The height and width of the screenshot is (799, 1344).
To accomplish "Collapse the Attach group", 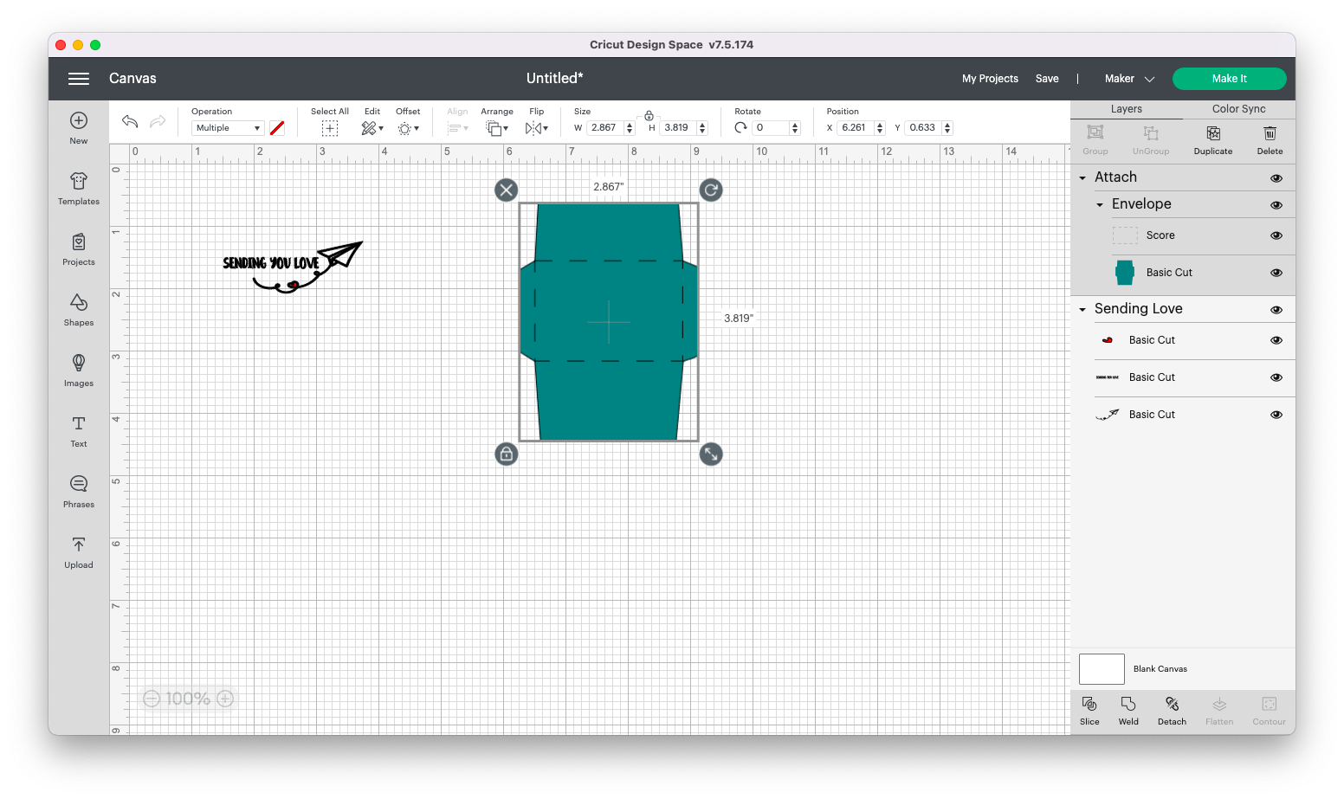I will click(1082, 177).
